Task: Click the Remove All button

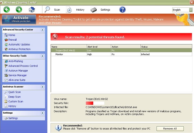Action: pyautogui.click(x=170, y=128)
